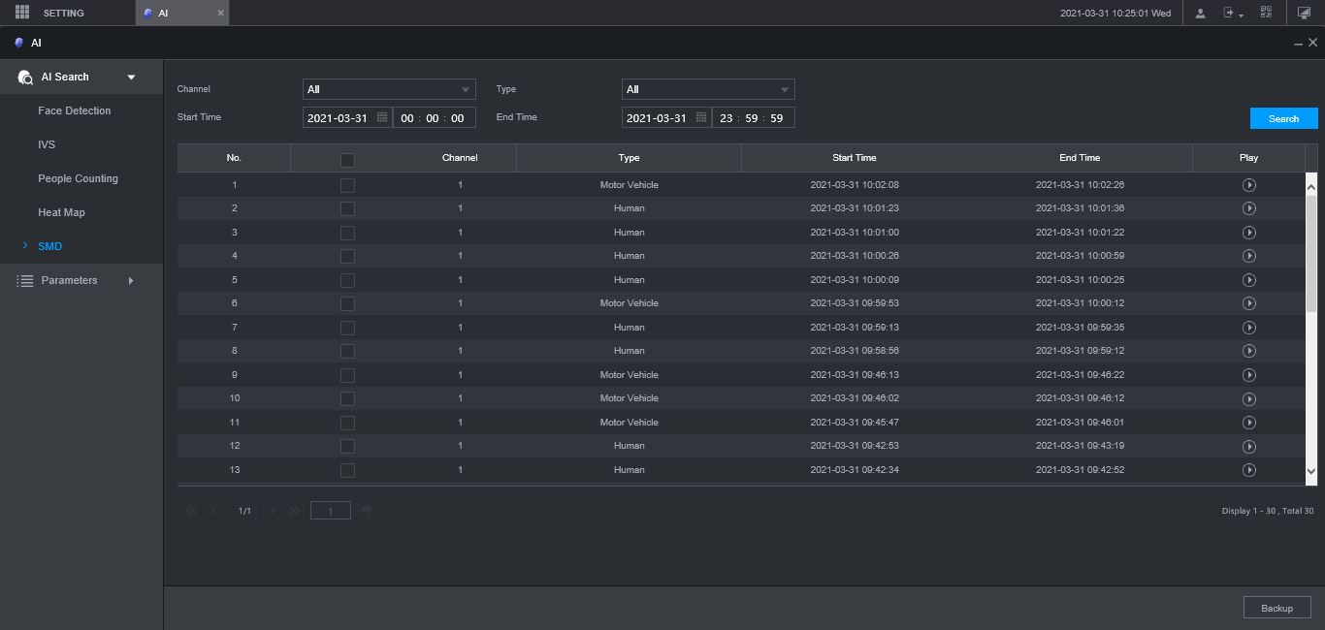Play recording for row 1 Motor Vehicle
This screenshot has width=1325, height=630.
[x=1248, y=185]
